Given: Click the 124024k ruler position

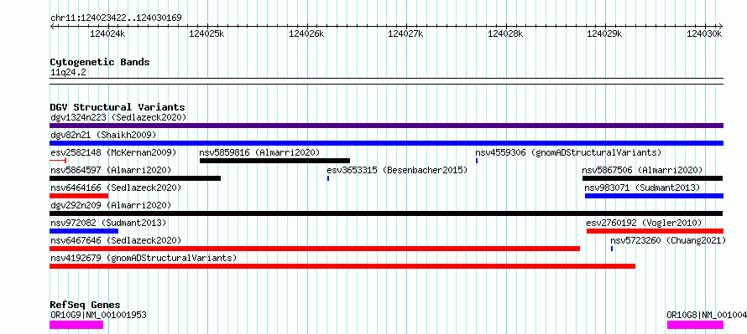Looking at the screenshot, I should coord(107,33).
